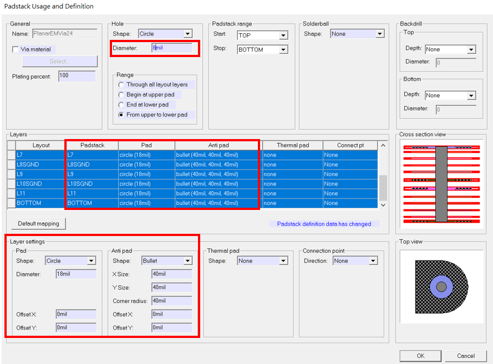Select End at lower pad option
Viewport: 493px width, 364px height.
pyautogui.click(x=121, y=105)
